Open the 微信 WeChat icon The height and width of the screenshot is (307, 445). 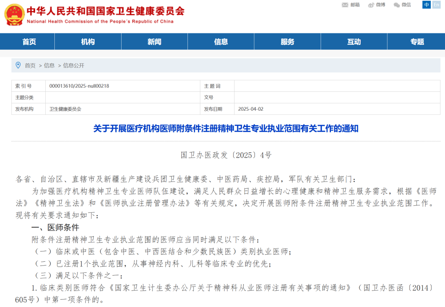(397, 5)
